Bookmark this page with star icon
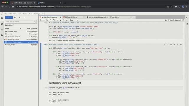Image resolution: width=189 pixels, height=106 pixels. (172, 7)
